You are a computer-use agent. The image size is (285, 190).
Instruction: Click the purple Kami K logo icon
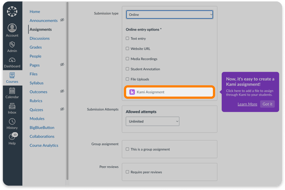132,92
